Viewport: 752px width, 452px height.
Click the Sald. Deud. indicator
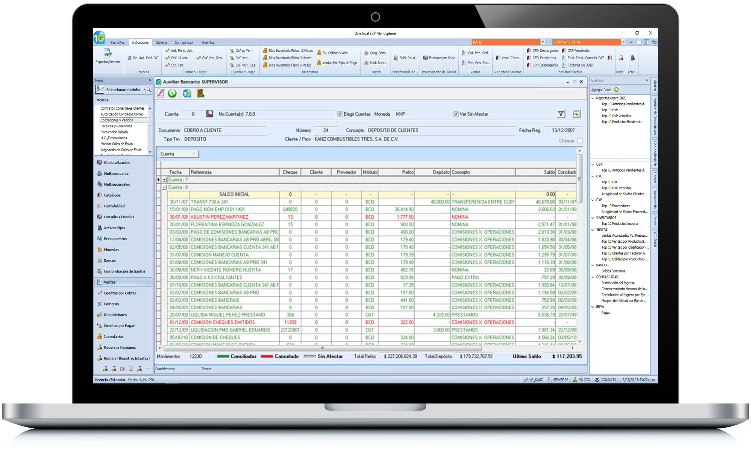click(405, 58)
